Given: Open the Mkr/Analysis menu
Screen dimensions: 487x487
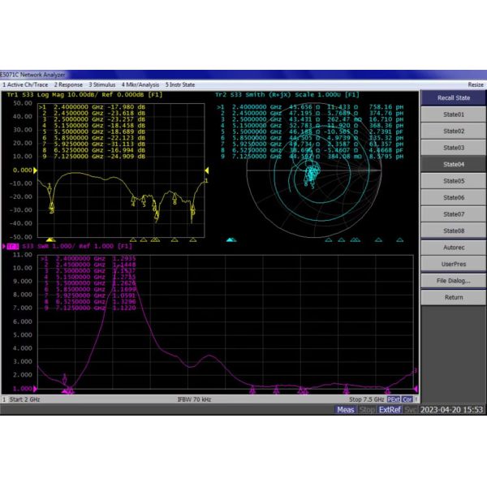Looking at the screenshot, I should click(x=140, y=84).
